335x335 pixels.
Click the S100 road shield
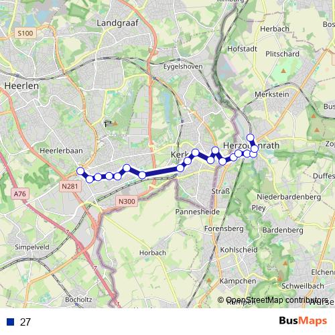click(x=25, y=33)
